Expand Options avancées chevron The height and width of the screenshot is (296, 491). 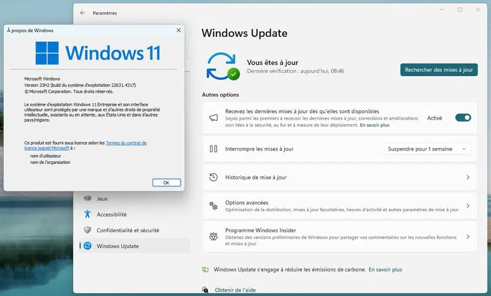tap(468, 206)
